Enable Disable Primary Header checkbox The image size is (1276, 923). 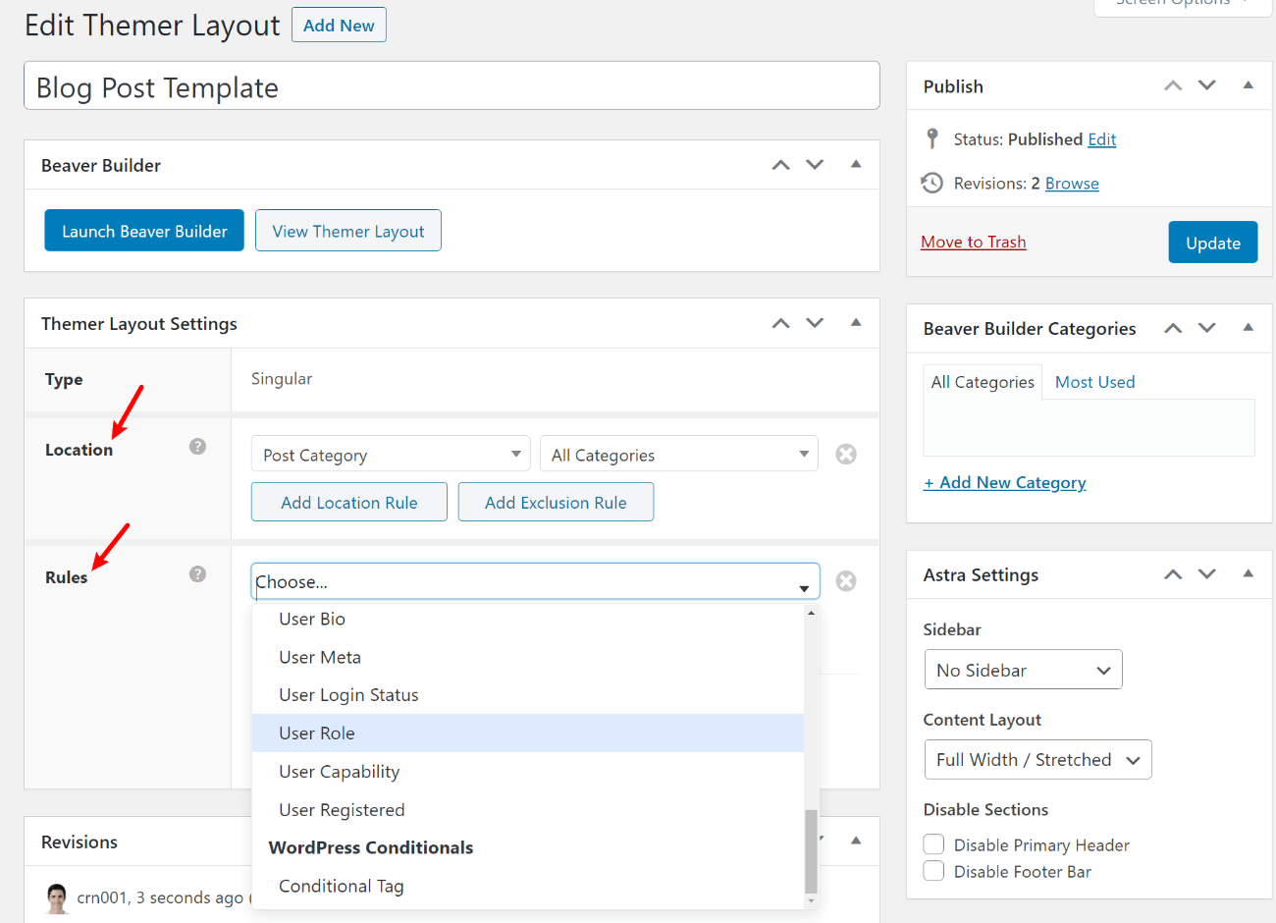tap(934, 844)
